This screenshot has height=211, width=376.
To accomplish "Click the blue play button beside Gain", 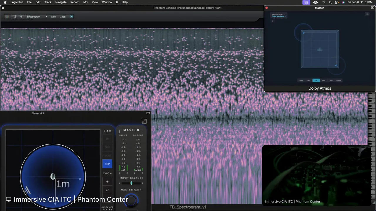I will [x=71, y=17].
